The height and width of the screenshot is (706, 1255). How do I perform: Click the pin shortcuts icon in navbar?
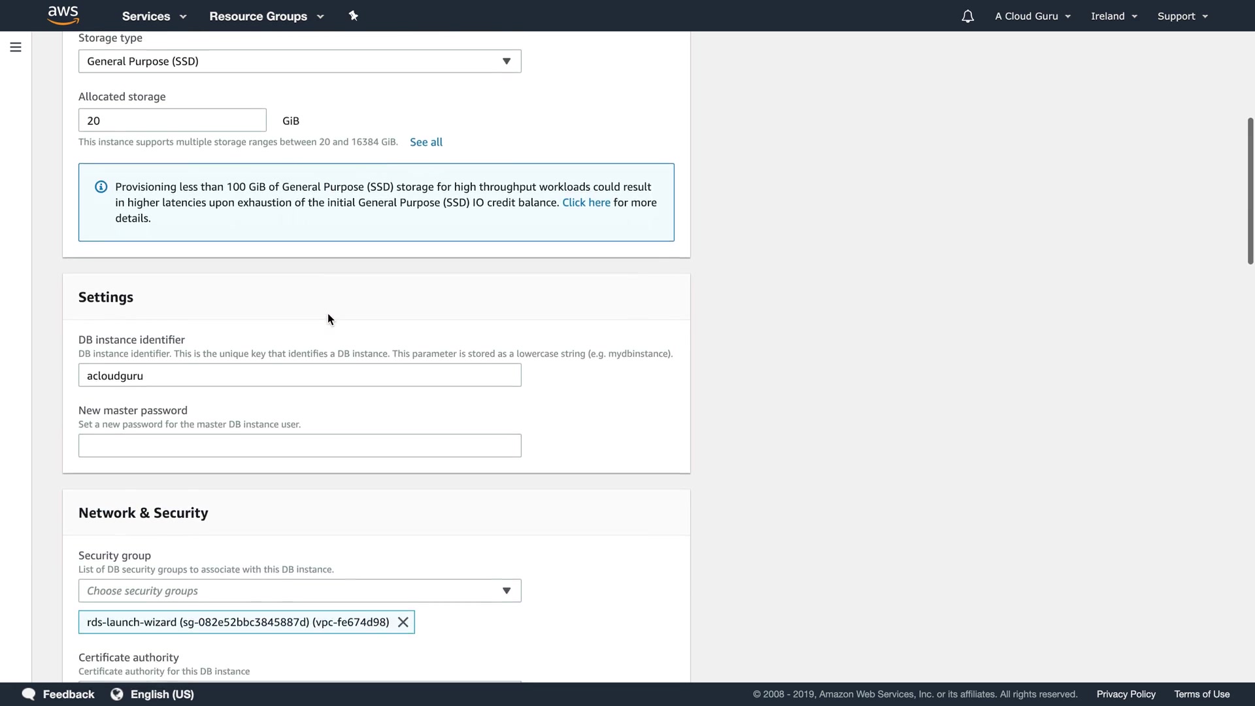(354, 16)
